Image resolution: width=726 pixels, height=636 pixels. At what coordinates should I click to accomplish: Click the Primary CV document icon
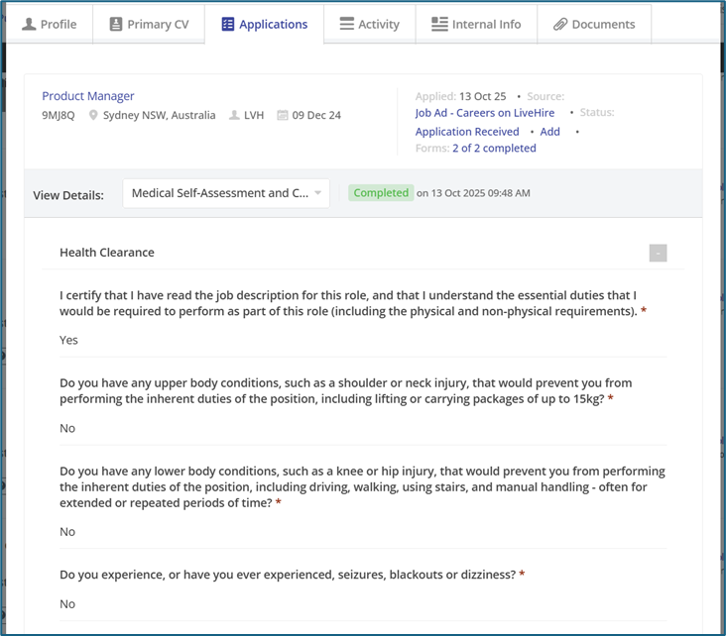(116, 24)
